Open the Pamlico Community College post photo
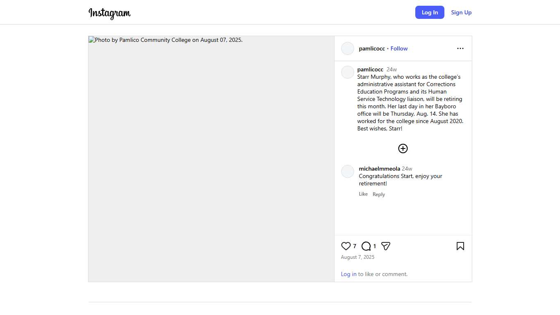The width and height of the screenshot is (560, 315). [211, 159]
